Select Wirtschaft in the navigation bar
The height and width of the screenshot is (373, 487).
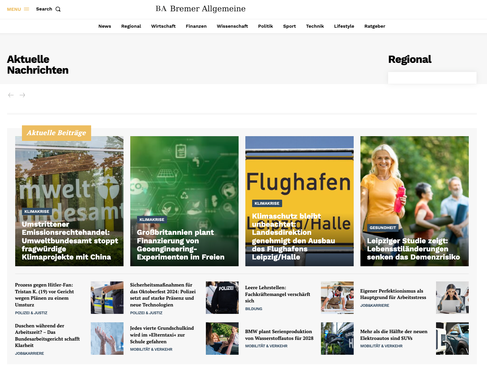(x=163, y=26)
